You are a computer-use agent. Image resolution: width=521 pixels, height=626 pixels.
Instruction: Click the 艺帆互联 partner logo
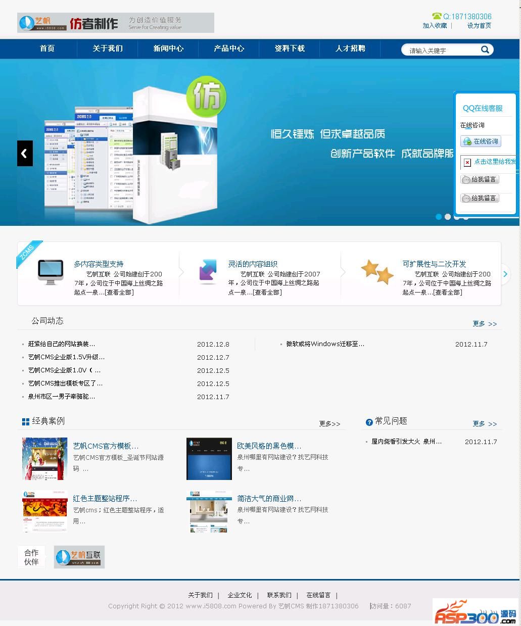[x=79, y=557]
